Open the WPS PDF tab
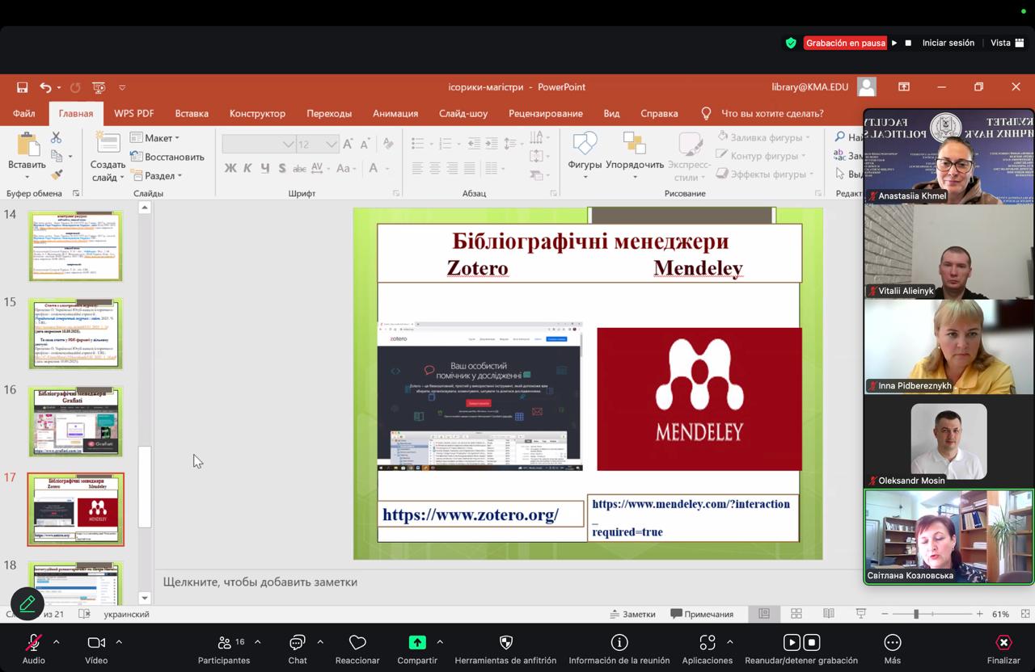 [x=133, y=113]
